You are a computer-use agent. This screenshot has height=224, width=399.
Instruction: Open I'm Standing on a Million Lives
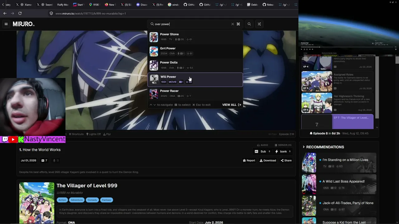(x=339, y=162)
